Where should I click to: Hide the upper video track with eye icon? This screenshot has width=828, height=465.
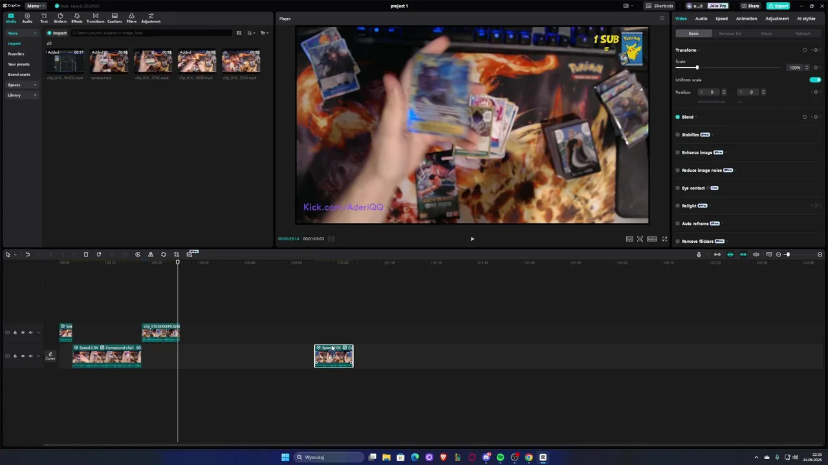(23, 333)
